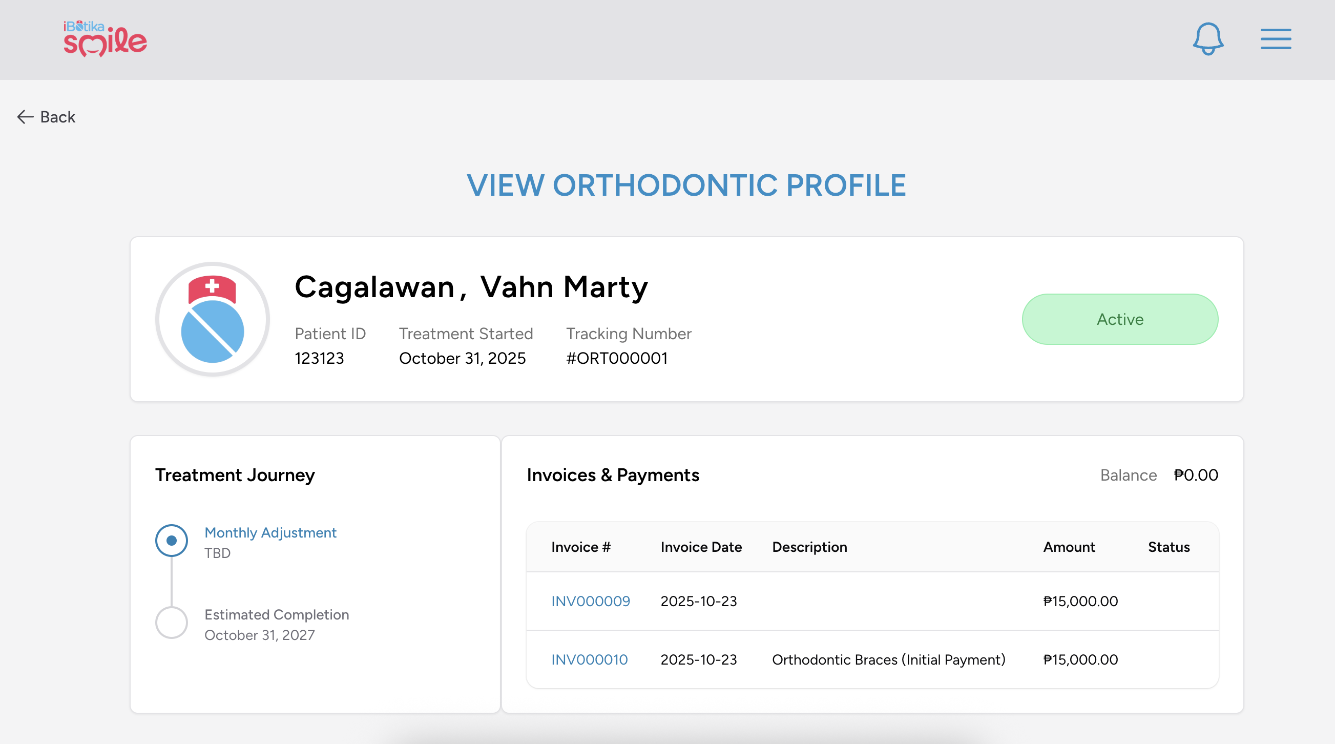Click the Active status badge
1335x744 pixels.
pos(1119,319)
